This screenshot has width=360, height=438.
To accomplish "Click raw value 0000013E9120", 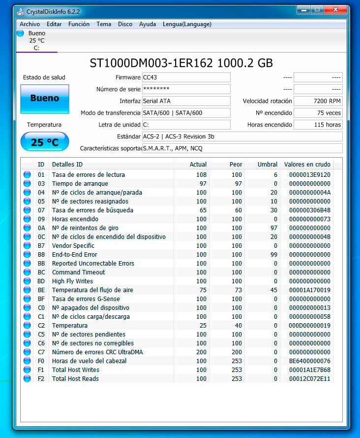I will tap(309, 174).
